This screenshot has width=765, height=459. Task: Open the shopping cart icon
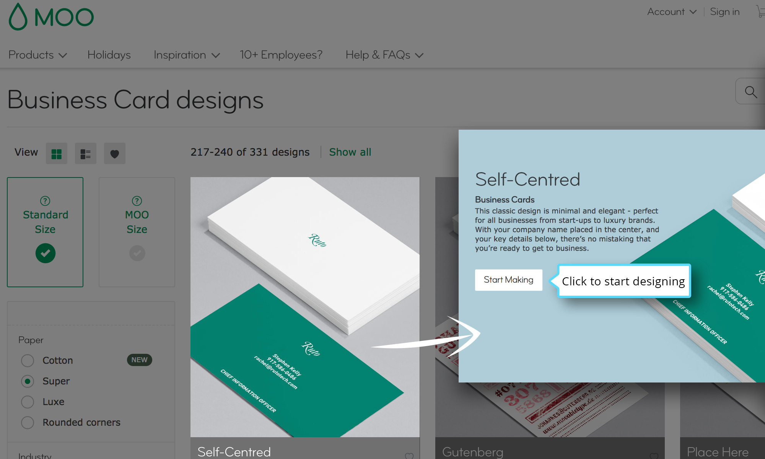pos(760,11)
